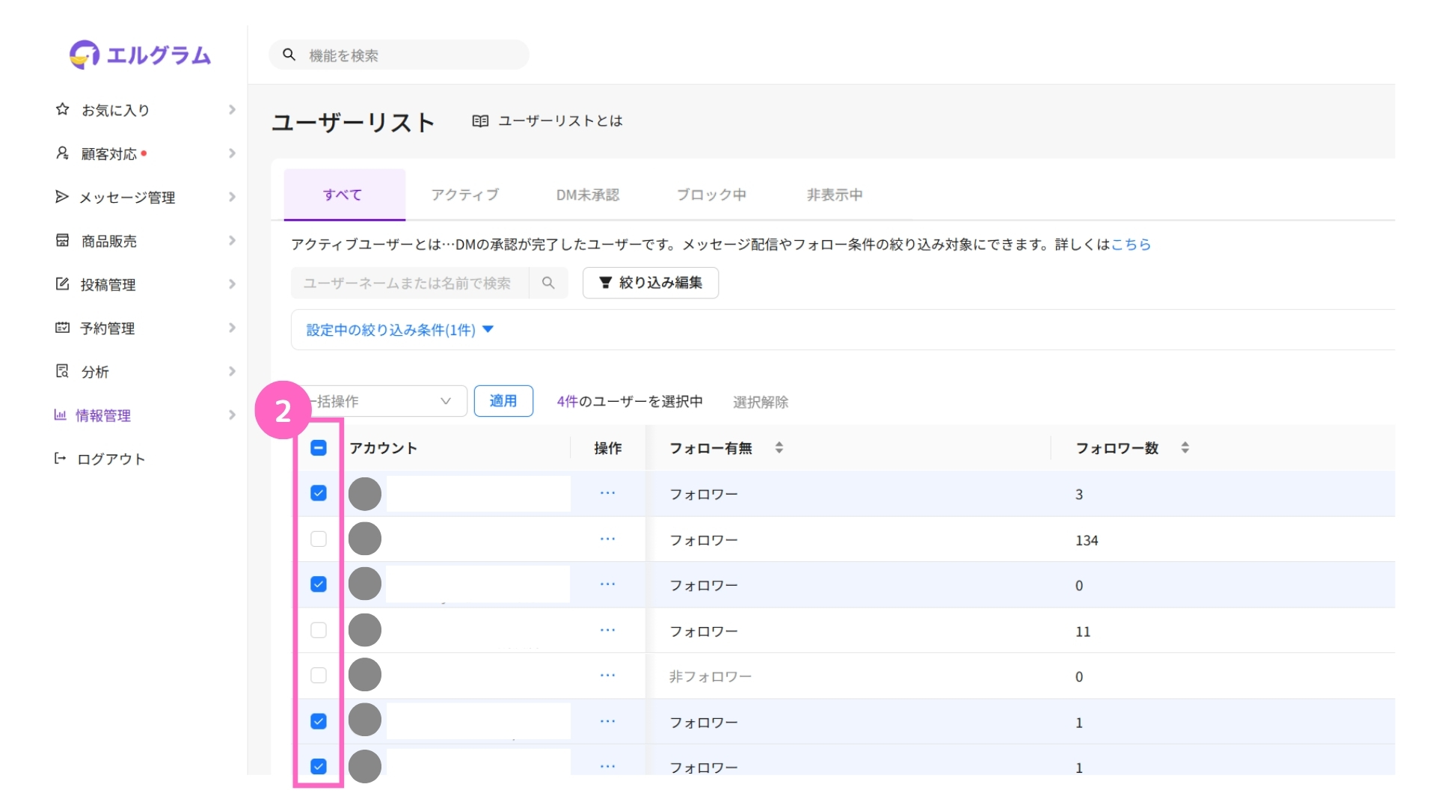Click the 機能を検索 search field

point(411,55)
